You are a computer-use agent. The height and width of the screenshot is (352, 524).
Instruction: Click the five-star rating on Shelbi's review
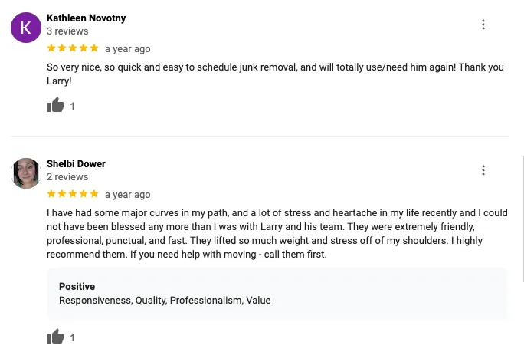click(73, 194)
